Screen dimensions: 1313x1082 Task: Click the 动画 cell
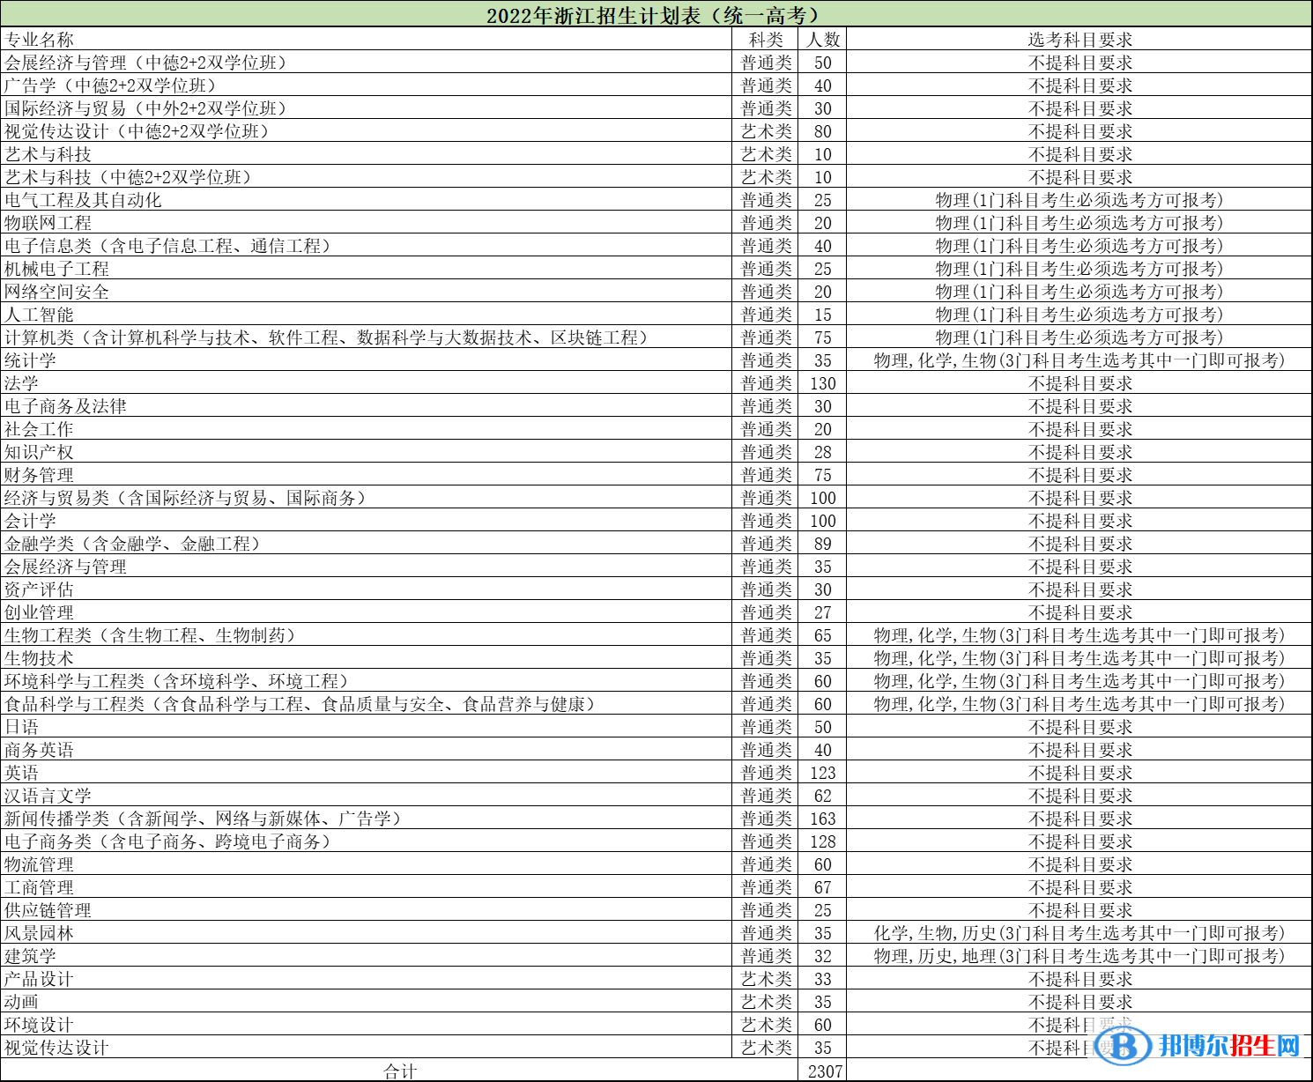tap(367, 1001)
